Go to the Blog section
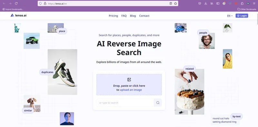The width and height of the screenshot is (258, 127). click(x=133, y=16)
